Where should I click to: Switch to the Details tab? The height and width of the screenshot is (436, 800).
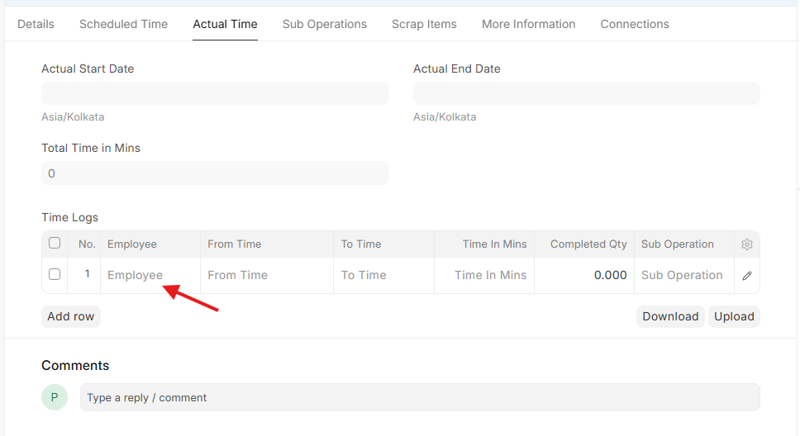point(36,24)
